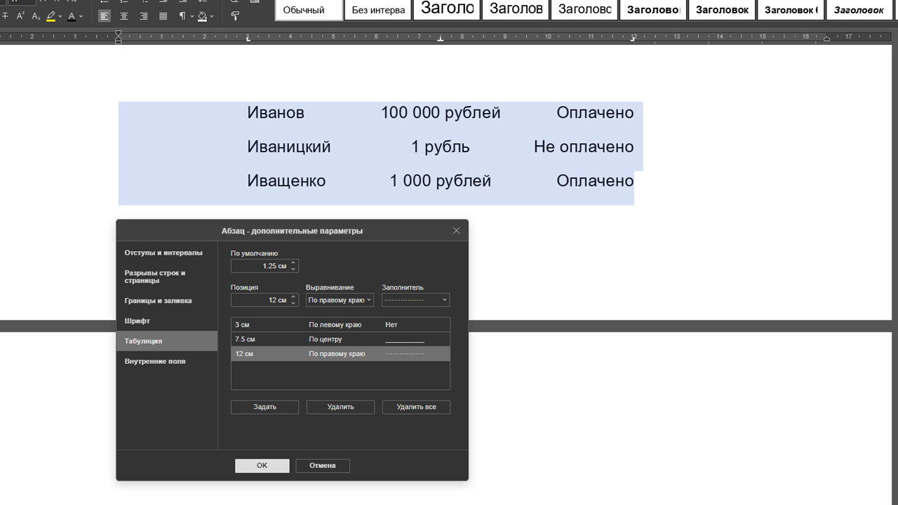Close the Абзац parameters dialog
The height and width of the screenshot is (505, 898).
456,231
